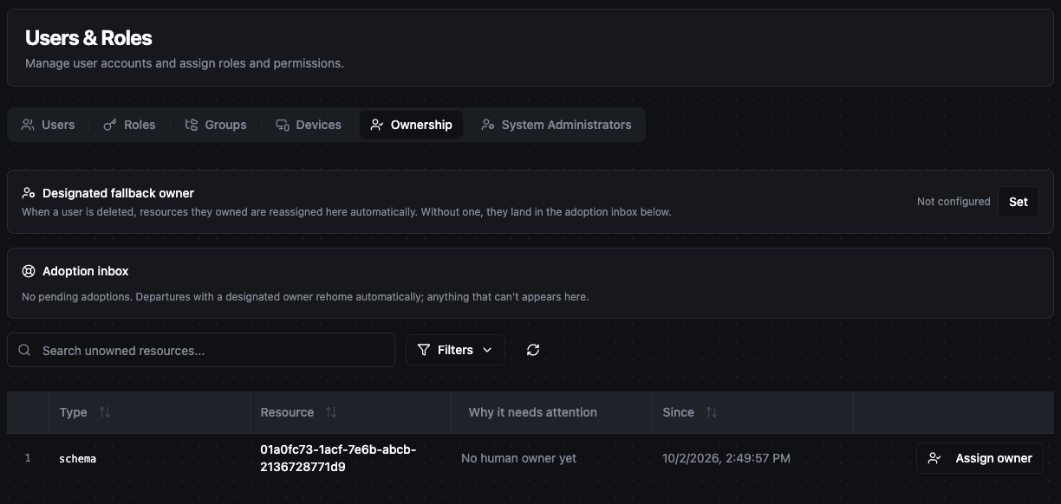Sort by the Since column arrows

tap(712, 412)
